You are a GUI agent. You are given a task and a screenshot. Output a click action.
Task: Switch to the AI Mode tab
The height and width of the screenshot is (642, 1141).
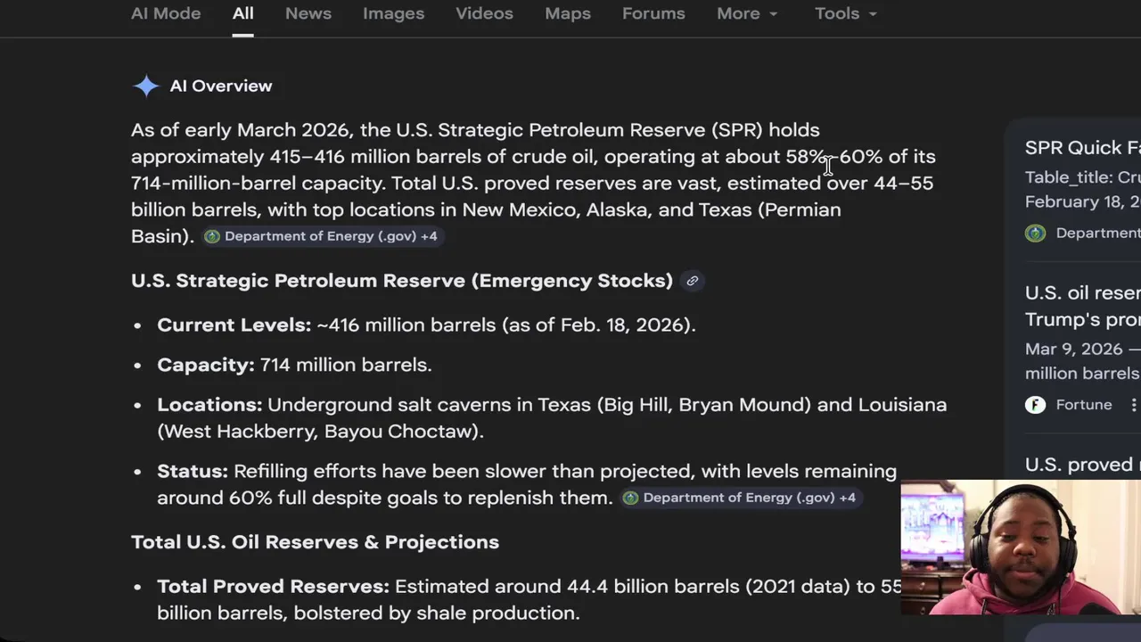coord(166,13)
